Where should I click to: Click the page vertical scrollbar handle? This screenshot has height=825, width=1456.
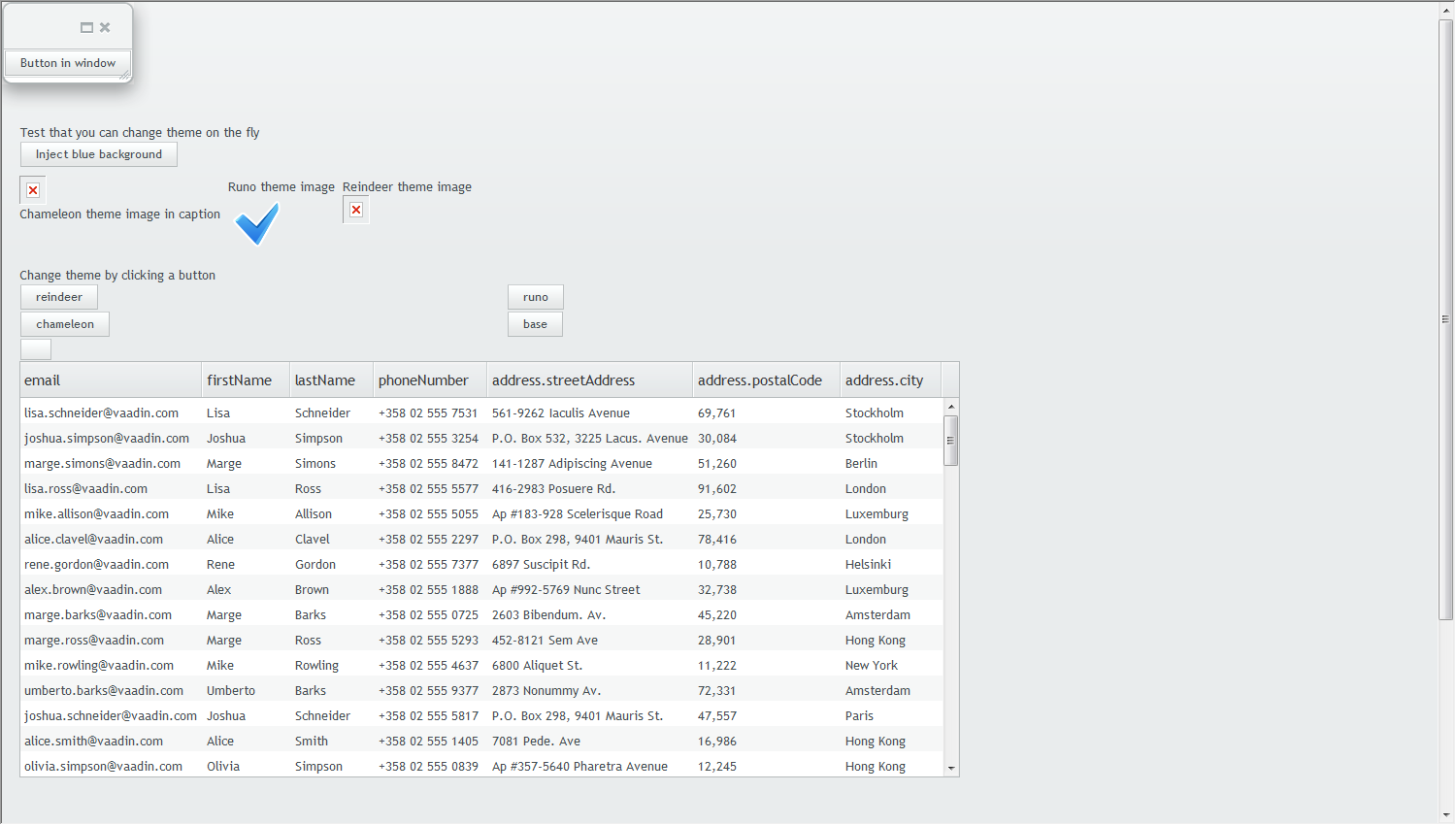point(1446,319)
